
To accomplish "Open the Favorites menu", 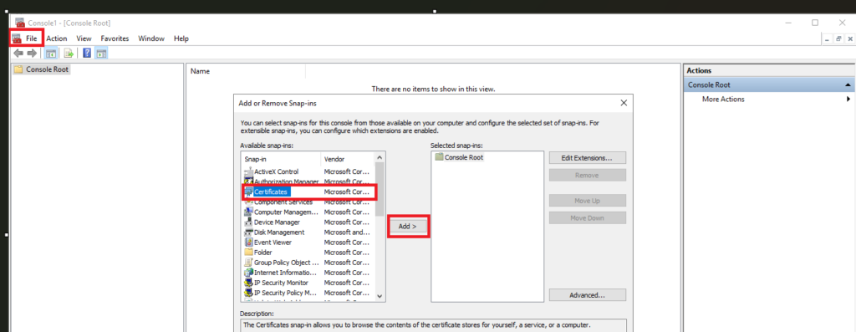I will (115, 38).
